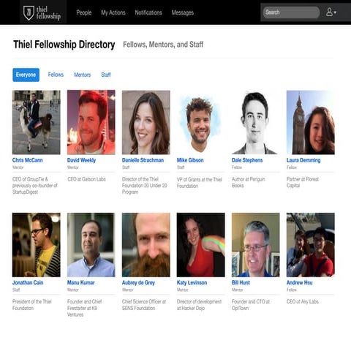Click the Laura Deming name link
Screen dimensions: 351x351
coord(303,160)
